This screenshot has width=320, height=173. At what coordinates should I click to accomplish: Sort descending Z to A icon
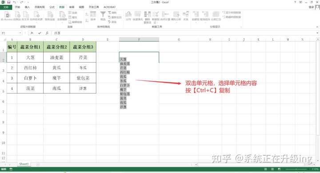pos(87,20)
